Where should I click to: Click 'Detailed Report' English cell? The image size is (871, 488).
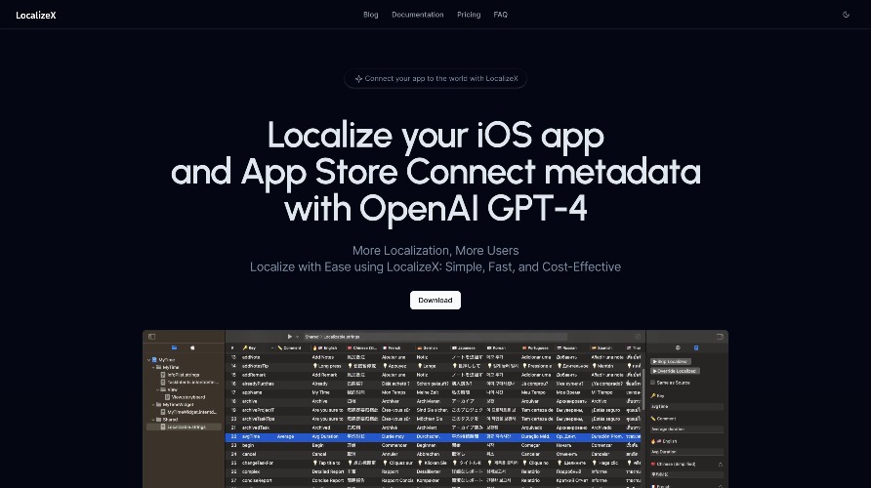(328, 471)
